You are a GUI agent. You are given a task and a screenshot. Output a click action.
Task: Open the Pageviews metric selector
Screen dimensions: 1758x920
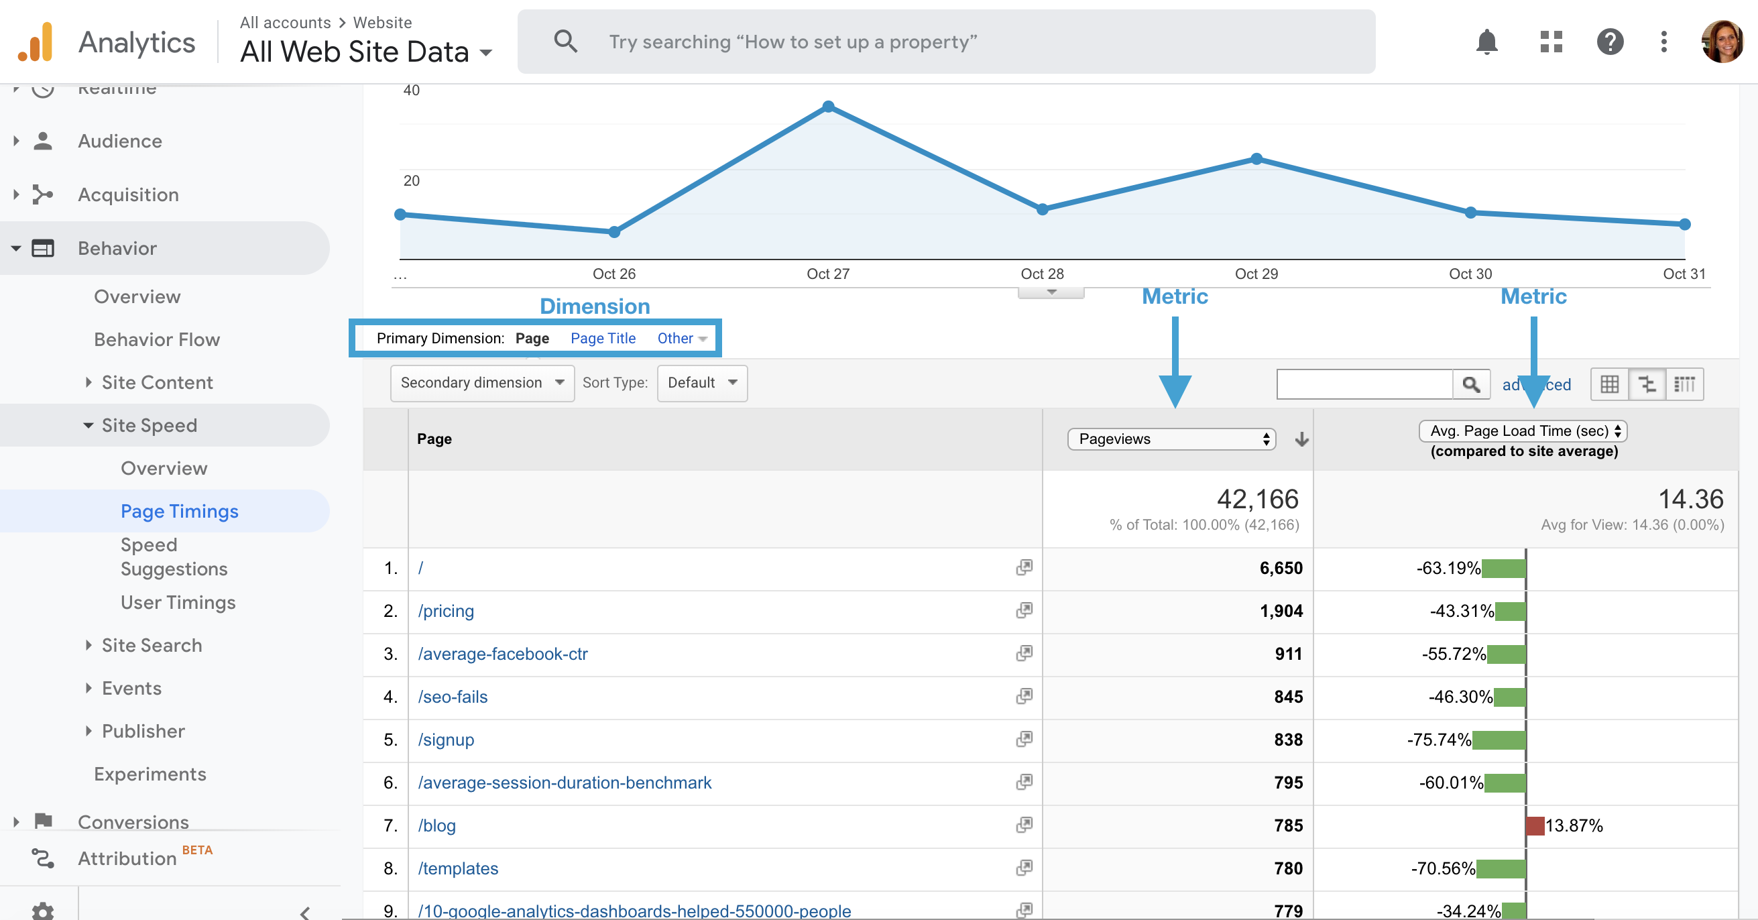coord(1171,439)
